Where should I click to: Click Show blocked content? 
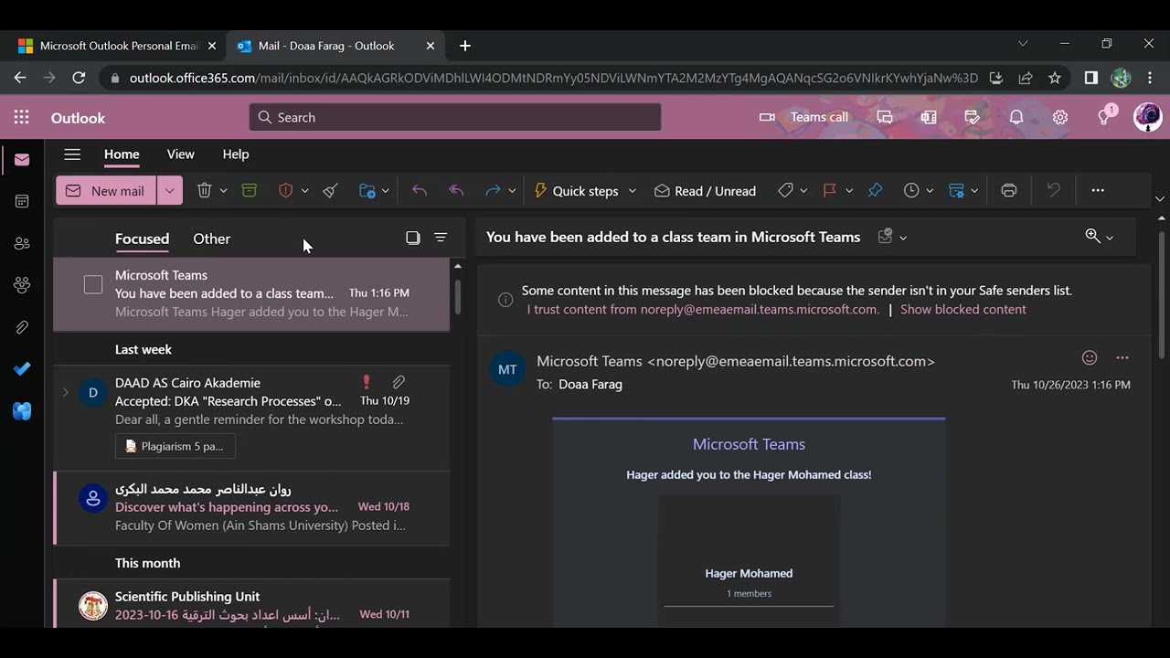click(963, 309)
